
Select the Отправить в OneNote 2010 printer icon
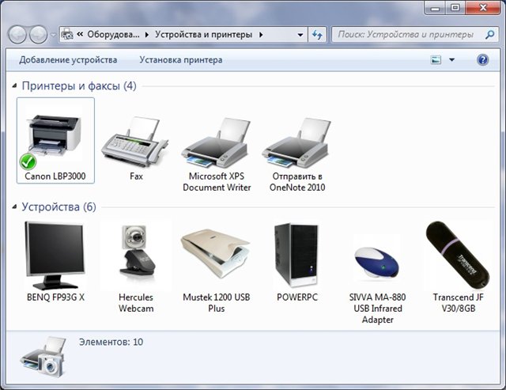click(x=297, y=143)
